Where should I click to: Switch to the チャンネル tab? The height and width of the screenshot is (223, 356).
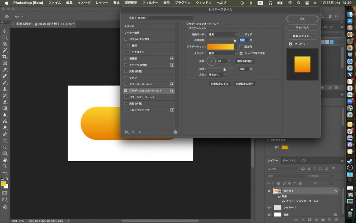289,161
